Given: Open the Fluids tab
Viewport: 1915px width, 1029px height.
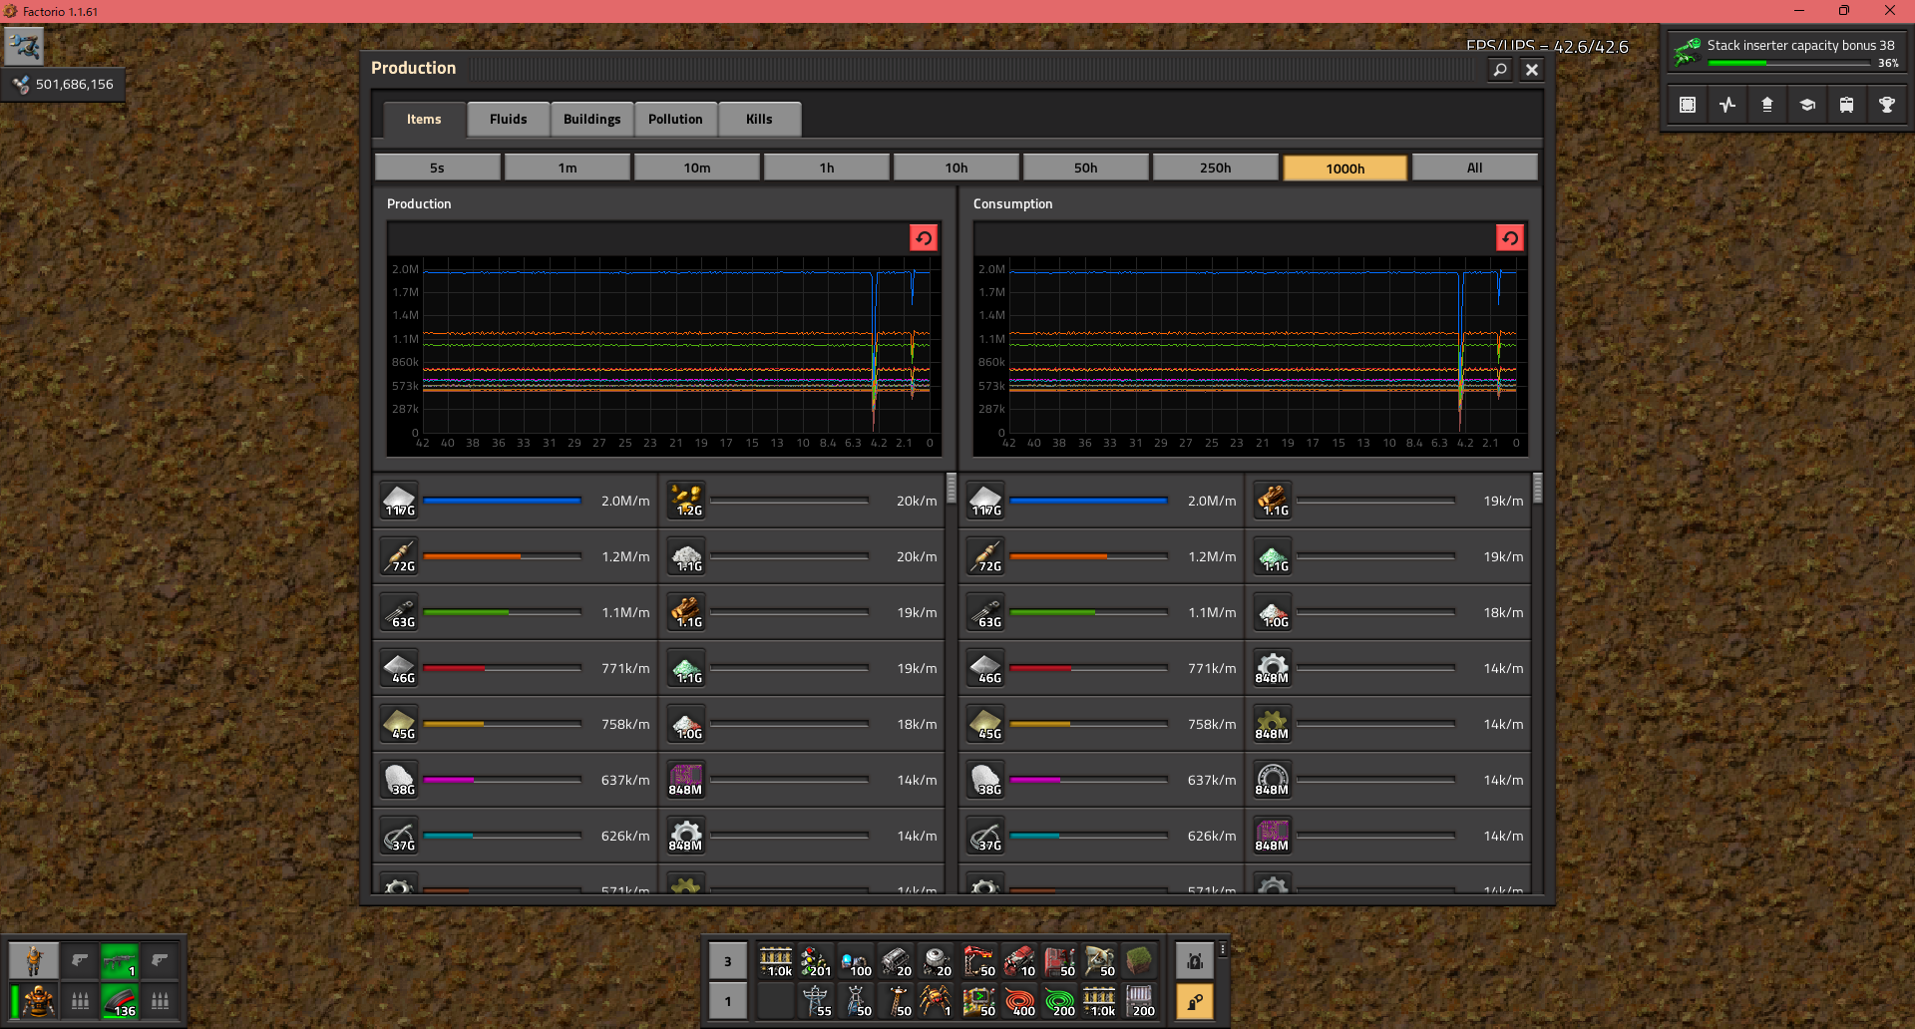Looking at the screenshot, I should point(508,119).
